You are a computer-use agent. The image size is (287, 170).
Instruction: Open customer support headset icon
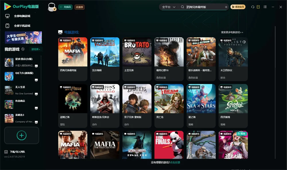point(253,7)
